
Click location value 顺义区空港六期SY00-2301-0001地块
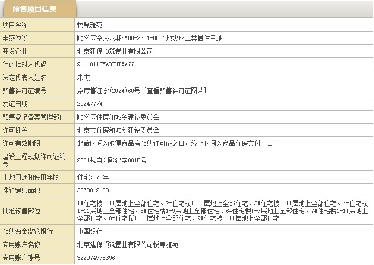pyautogui.click(x=150, y=38)
